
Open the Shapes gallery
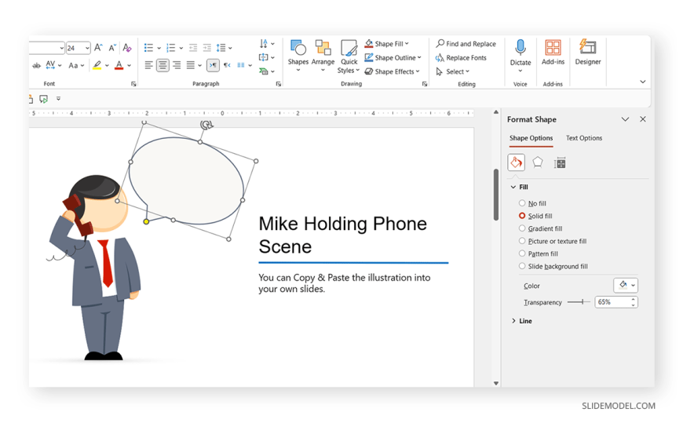click(298, 56)
